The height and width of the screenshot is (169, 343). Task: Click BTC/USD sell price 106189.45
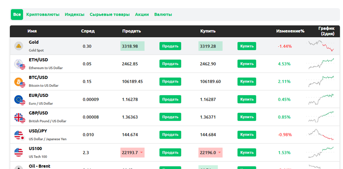[132, 82]
